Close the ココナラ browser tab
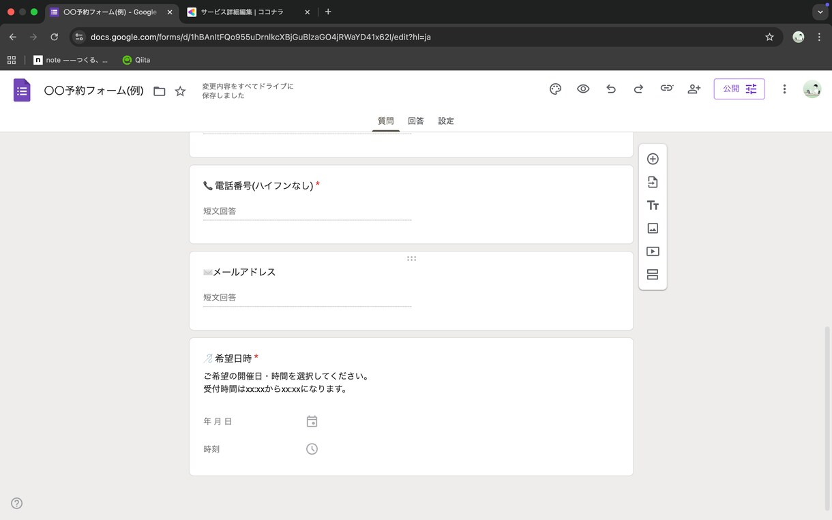 tap(307, 12)
